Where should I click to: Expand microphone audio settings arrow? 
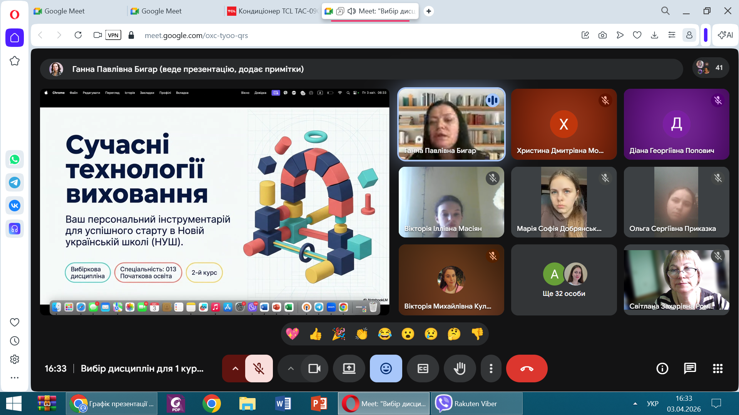pos(235,369)
